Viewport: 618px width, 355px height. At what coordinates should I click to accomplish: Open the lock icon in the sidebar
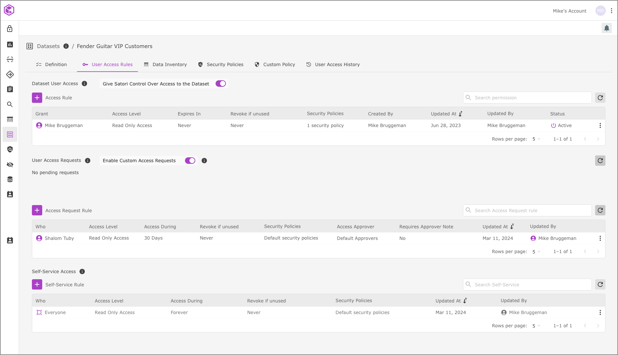(10, 29)
